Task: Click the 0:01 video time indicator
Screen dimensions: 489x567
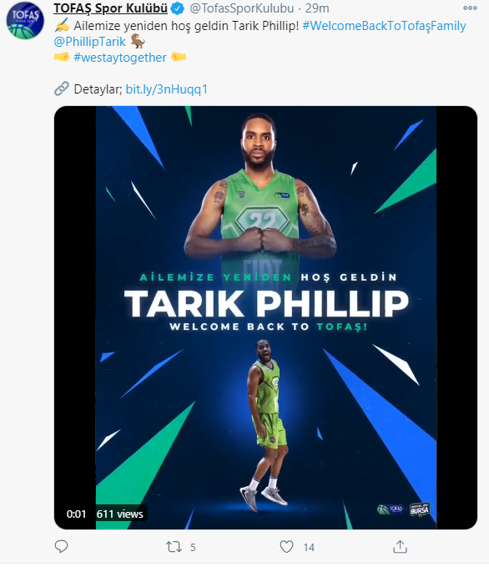Action: [x=76, y=514]
